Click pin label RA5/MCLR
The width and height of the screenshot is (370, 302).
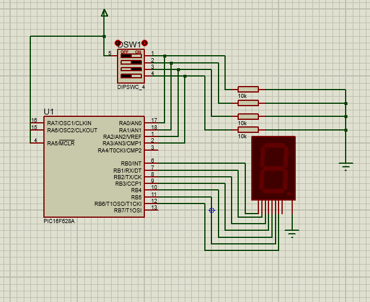tap(61, 143)
